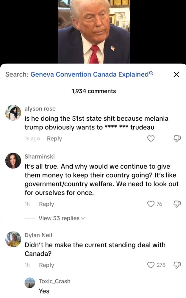Reply to alyson rose's comment
Image resolution: width=186 pixels, height=298 pixels.
[54, 139]
